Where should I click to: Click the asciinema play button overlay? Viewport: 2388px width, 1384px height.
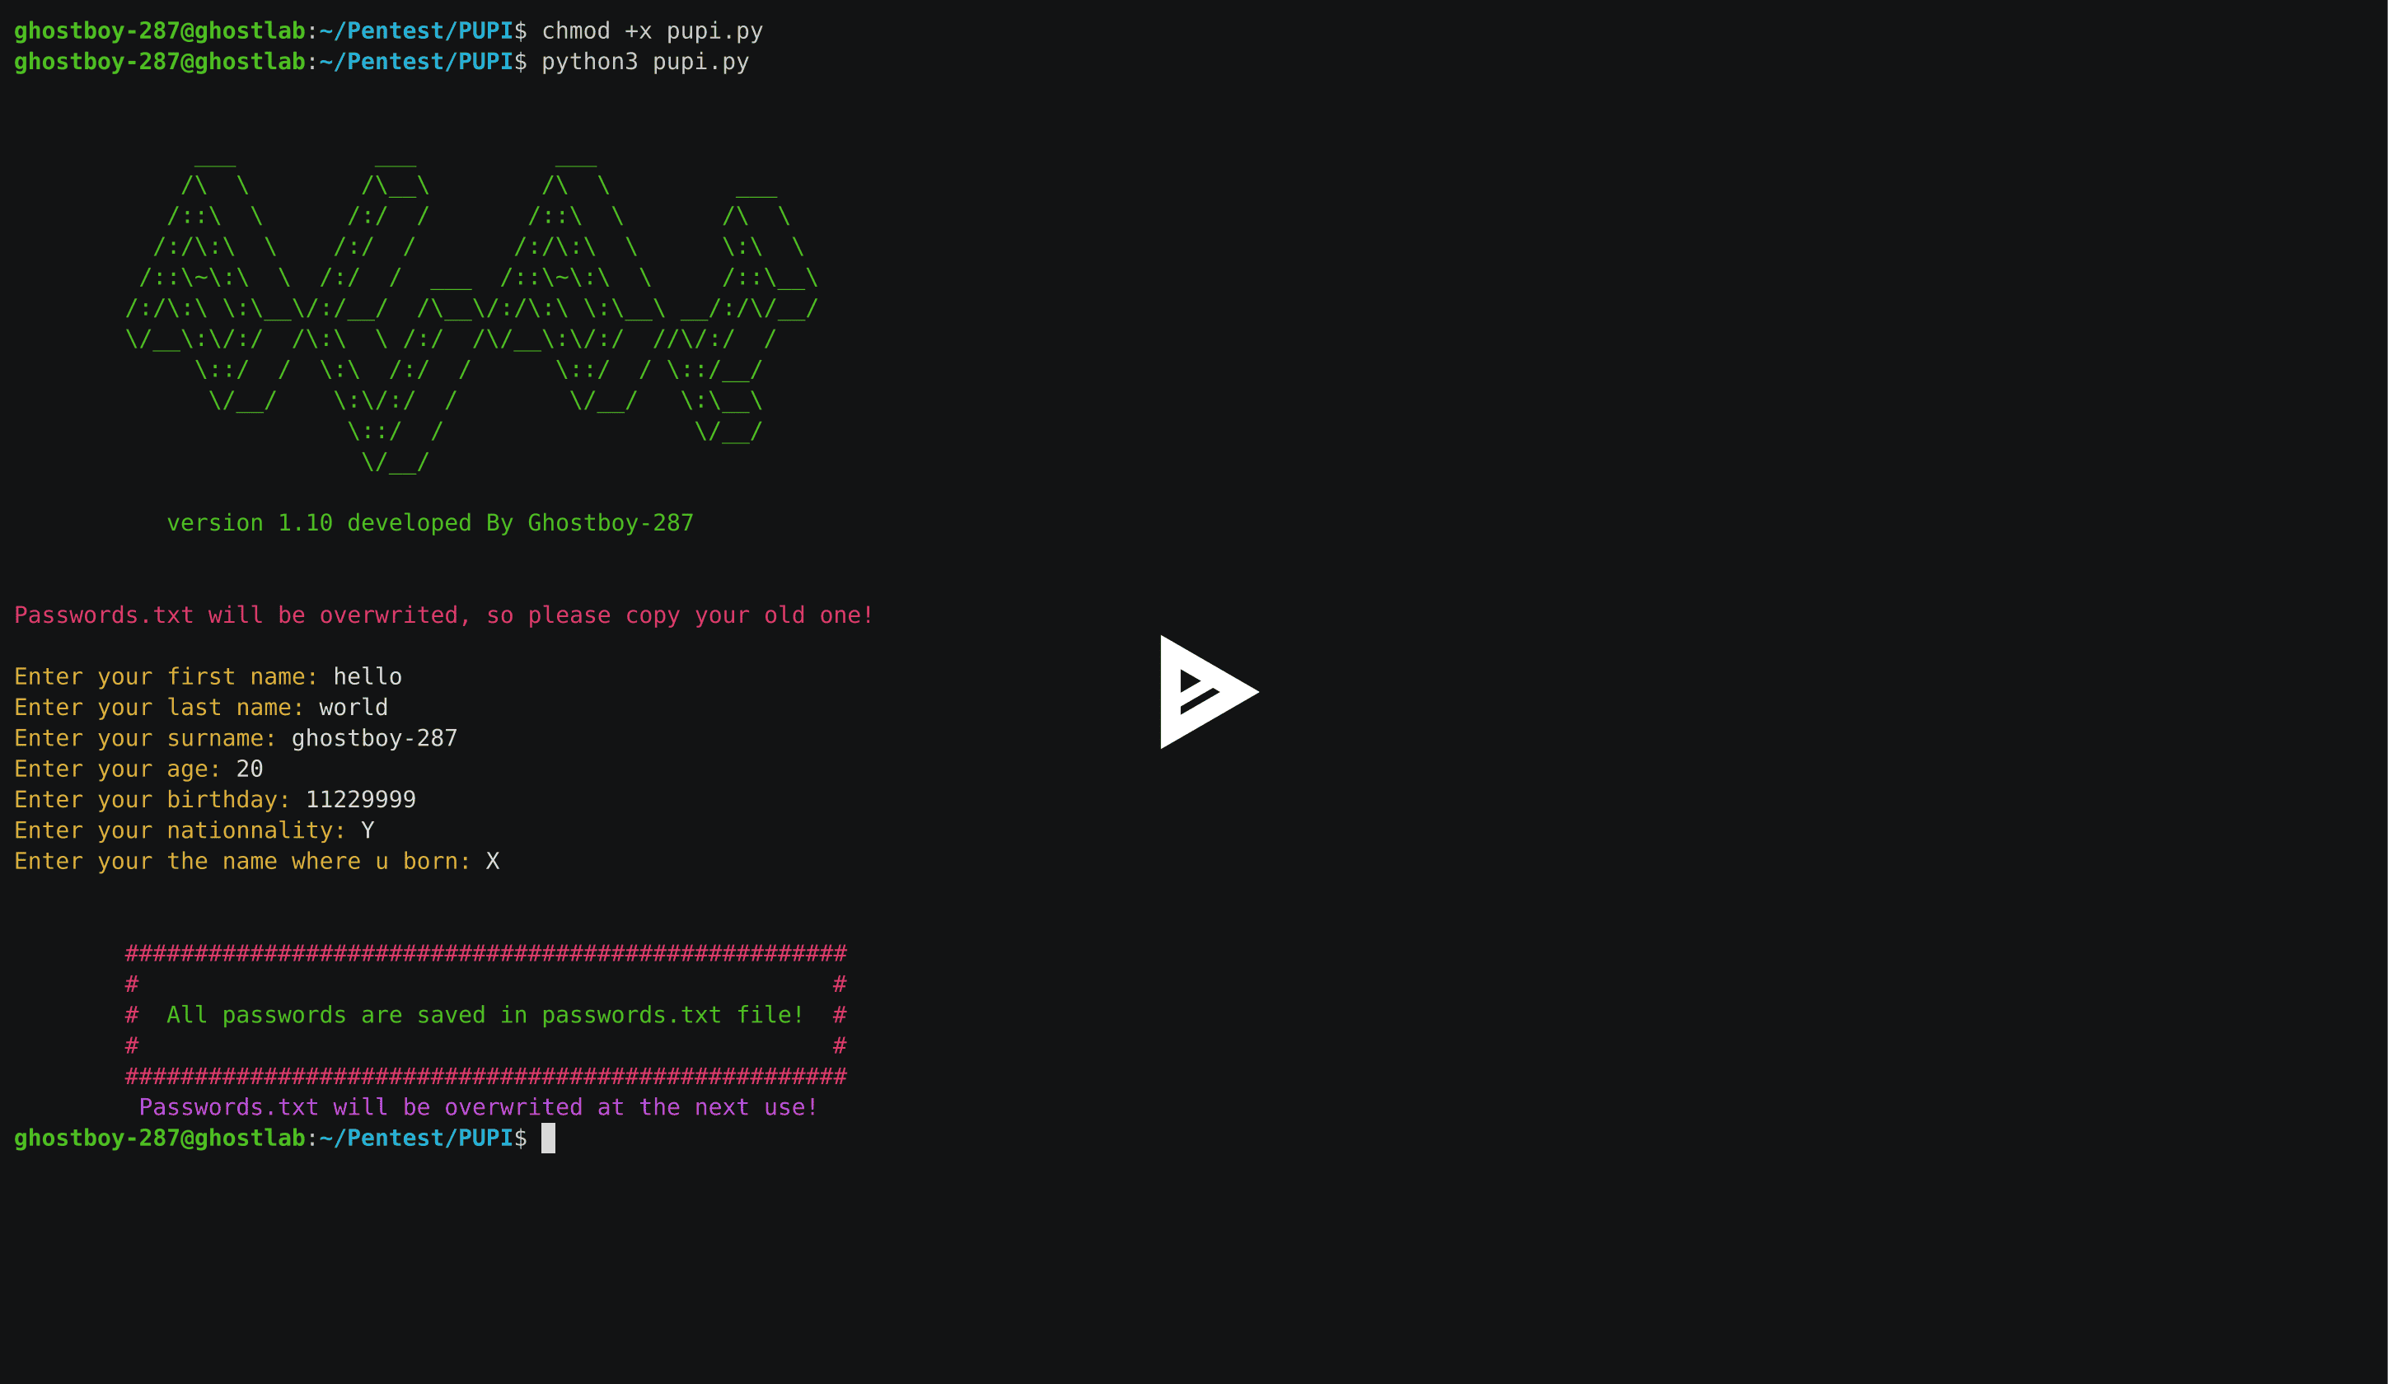pos(1209,691)
